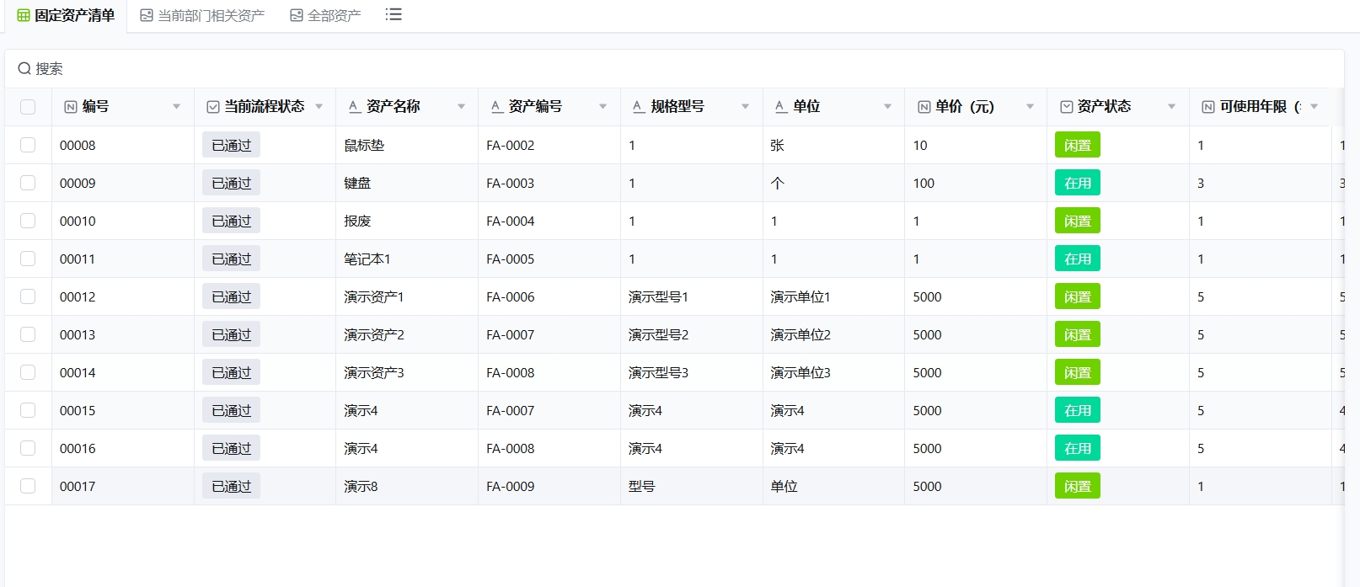
Task: Click the 在用 status tag for 键盘
Action: (1077, 183)
